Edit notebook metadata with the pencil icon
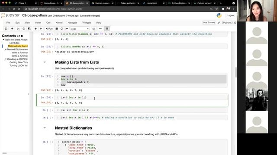Viewport: 277px width, 155px height. [219, 23]
